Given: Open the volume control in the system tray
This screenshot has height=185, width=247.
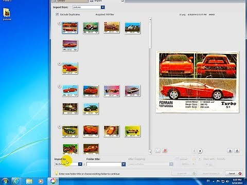Looking at the screenshot, I should [228, 181].
